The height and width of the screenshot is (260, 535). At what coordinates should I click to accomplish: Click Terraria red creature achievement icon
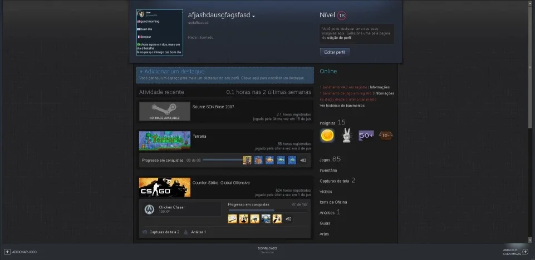[x=259, y=161]
